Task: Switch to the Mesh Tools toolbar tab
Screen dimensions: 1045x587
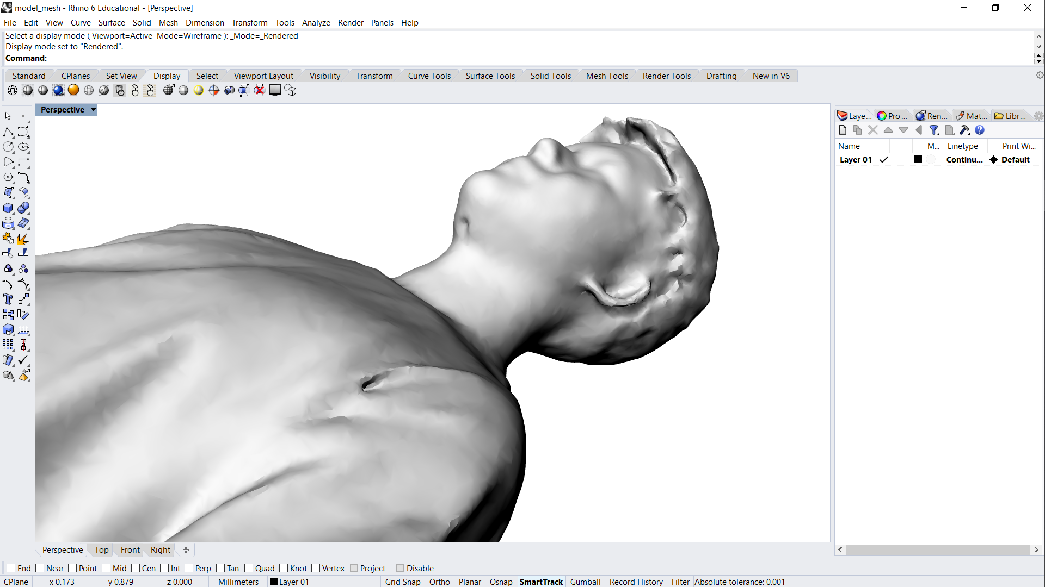Action: coord(607,76)
